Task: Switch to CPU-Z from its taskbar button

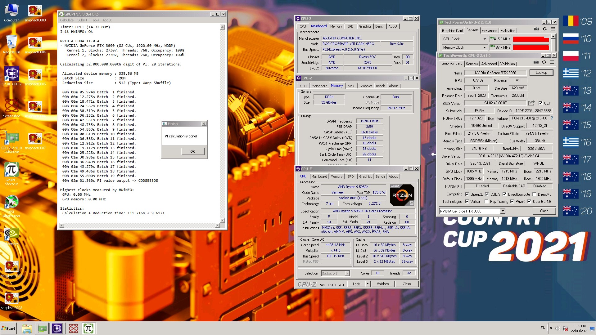Action: (x=57, y=328)
